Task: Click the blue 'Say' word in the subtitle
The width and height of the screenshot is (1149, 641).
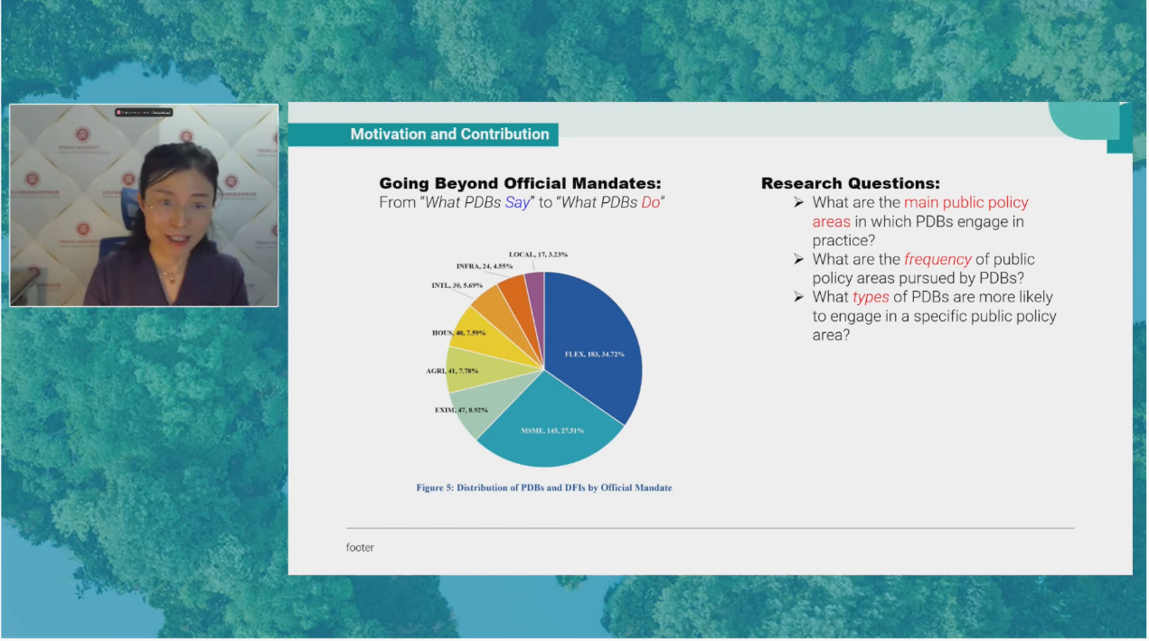Action: [517, 202]
